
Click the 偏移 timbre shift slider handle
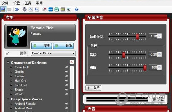click(x=124, y=55)
